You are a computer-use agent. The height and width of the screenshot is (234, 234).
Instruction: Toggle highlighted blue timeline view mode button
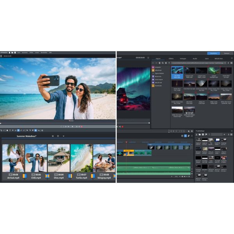pos(185,136)
